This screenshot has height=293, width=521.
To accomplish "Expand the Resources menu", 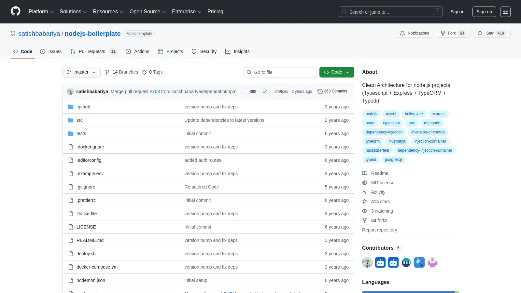I will pos(108,12).
